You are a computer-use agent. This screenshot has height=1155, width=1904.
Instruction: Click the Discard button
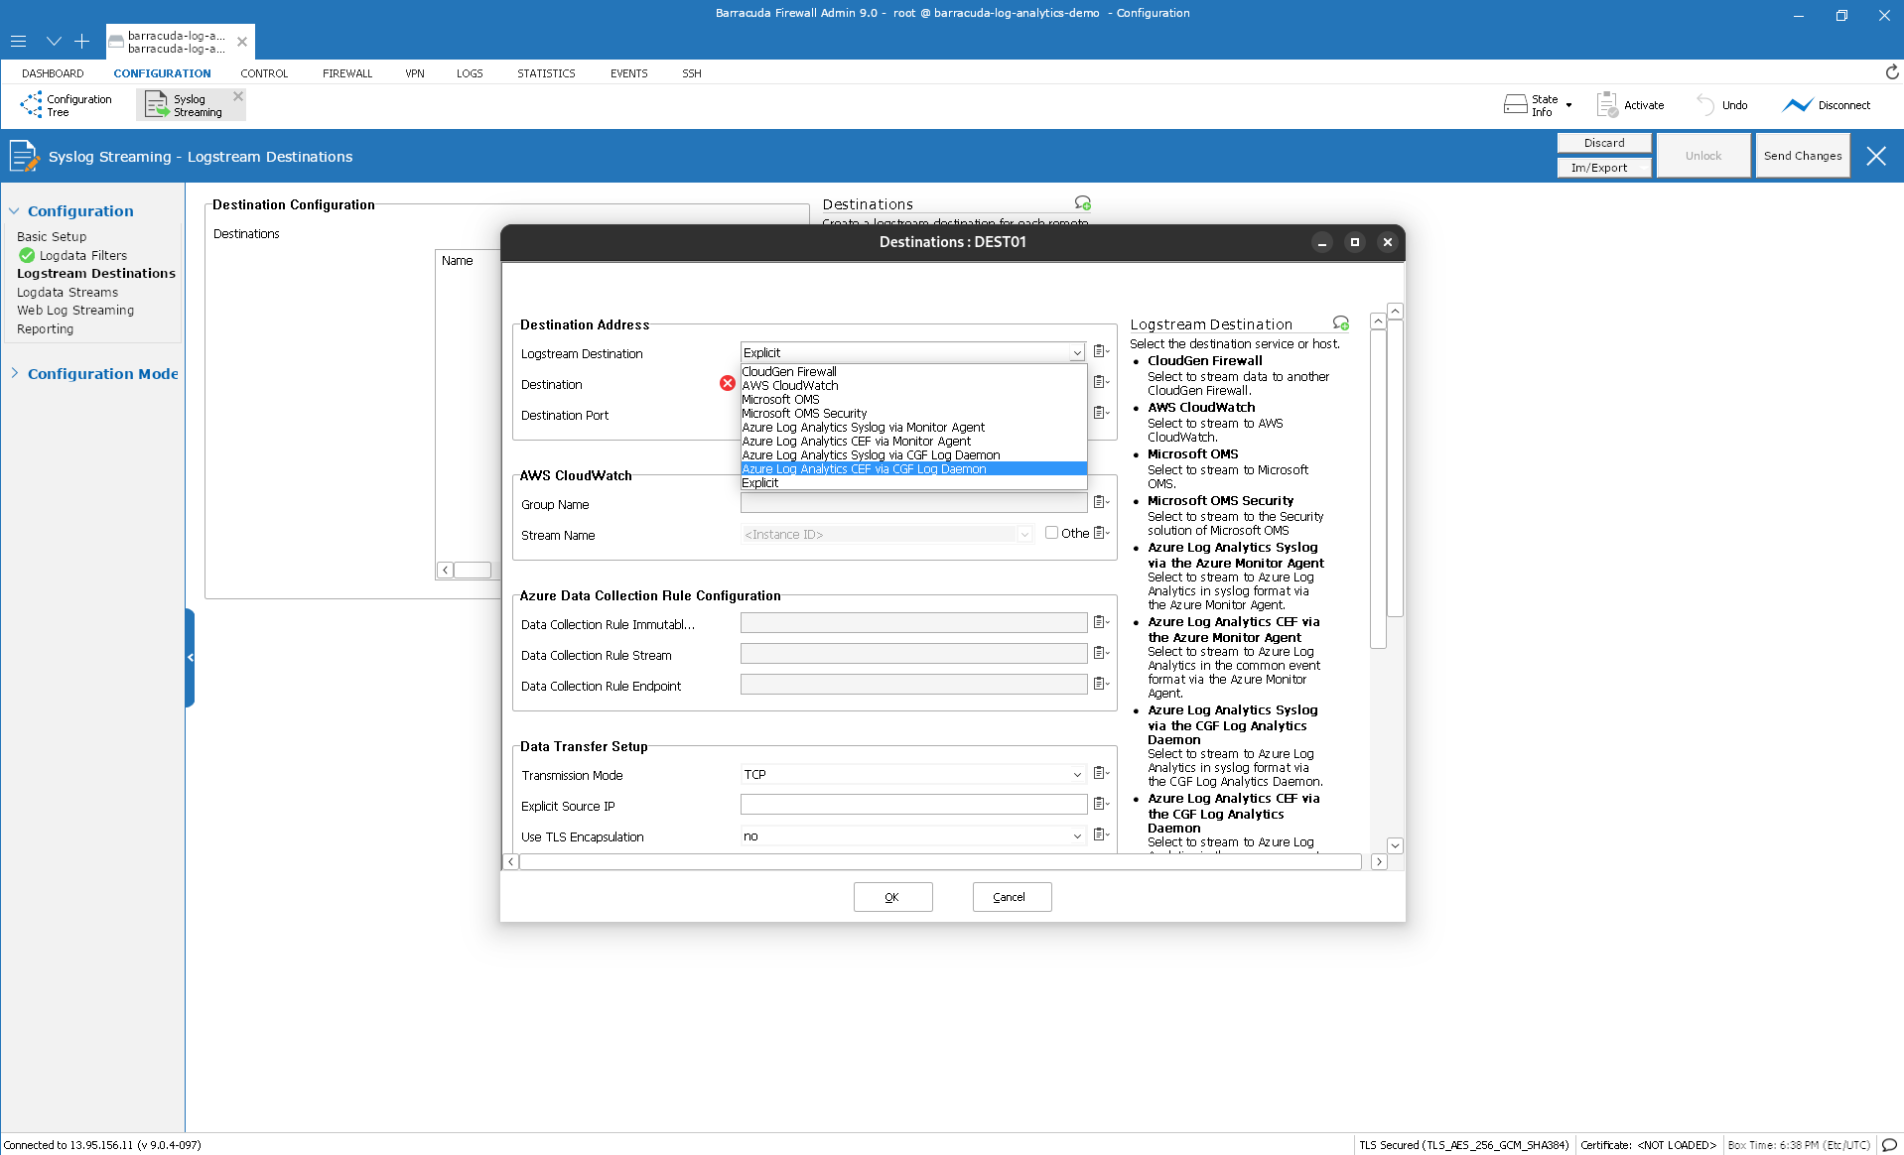[x=1604, y=143]
